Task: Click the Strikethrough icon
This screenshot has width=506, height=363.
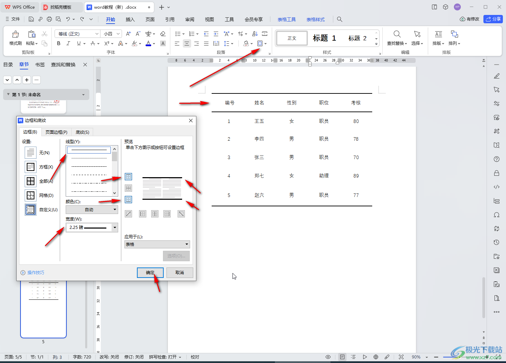Action: (x=93, y=43)
